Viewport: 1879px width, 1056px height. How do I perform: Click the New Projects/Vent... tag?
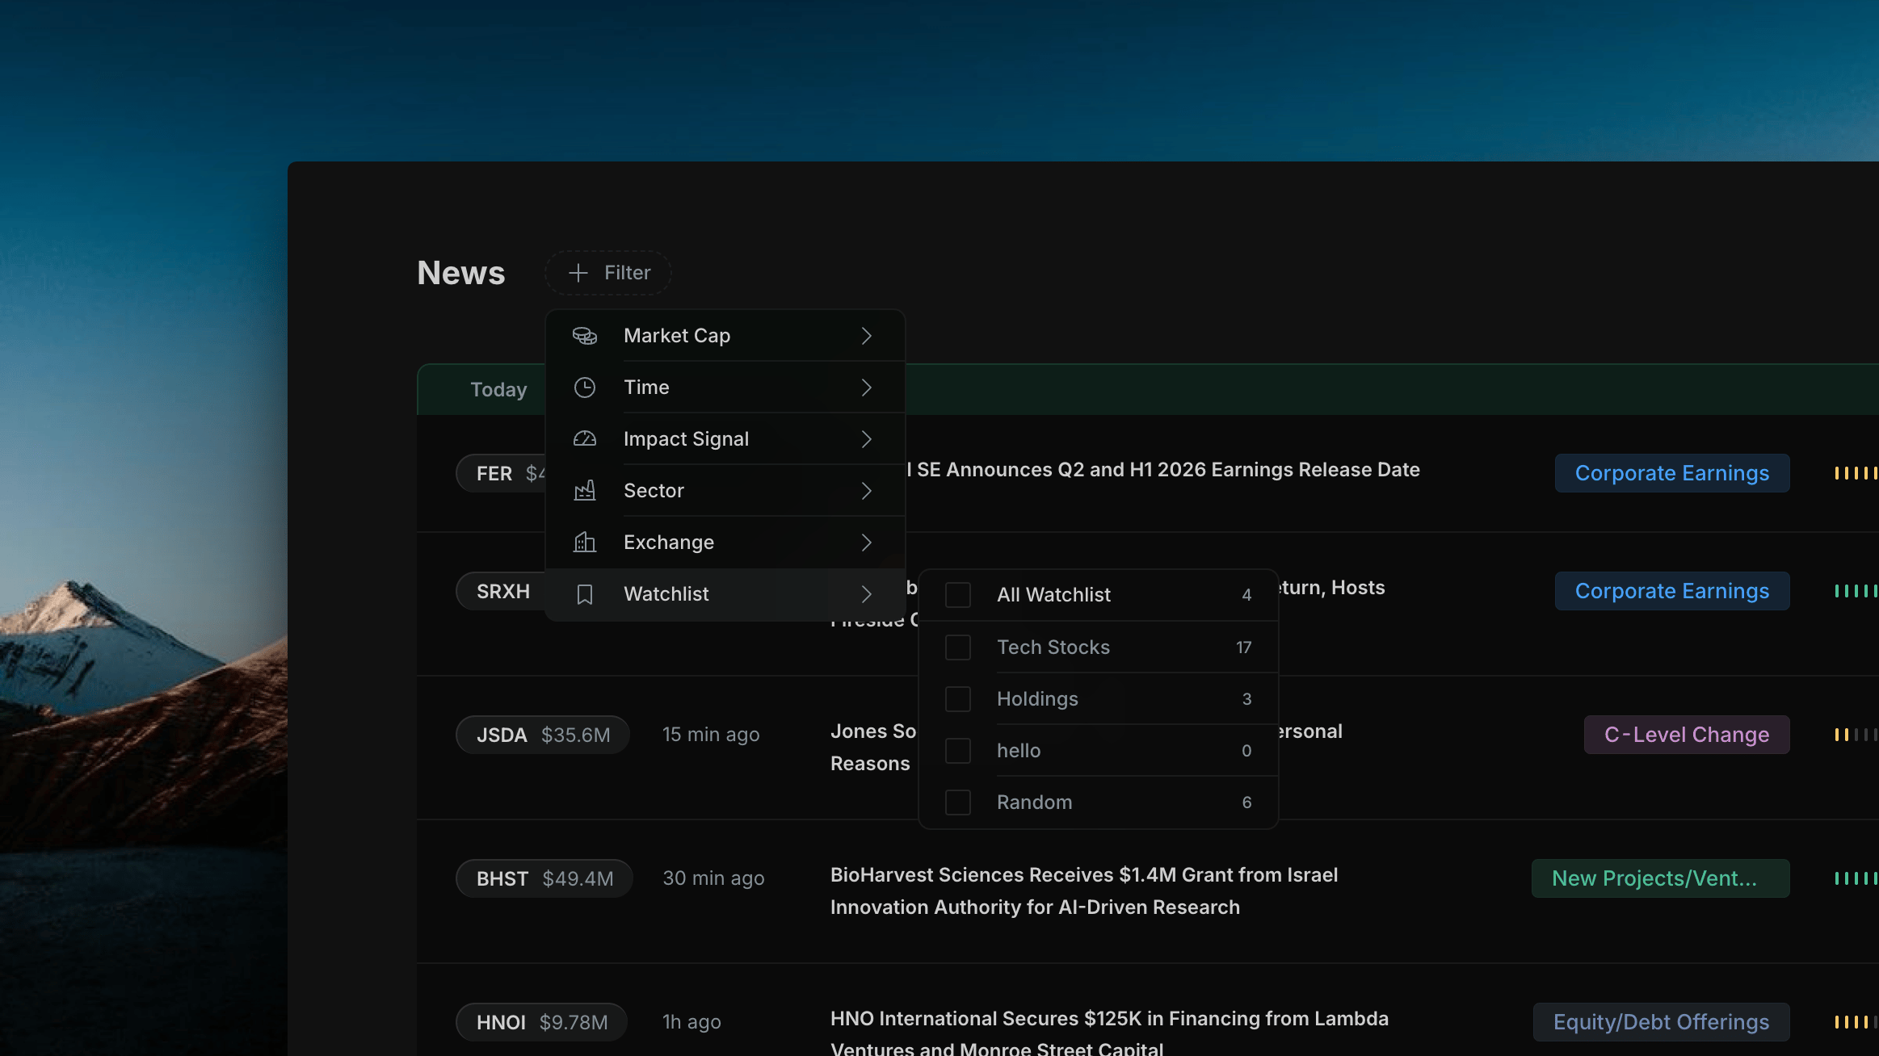[1661, 878]
